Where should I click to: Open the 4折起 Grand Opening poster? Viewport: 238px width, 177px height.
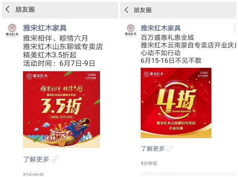pos(176,103)
